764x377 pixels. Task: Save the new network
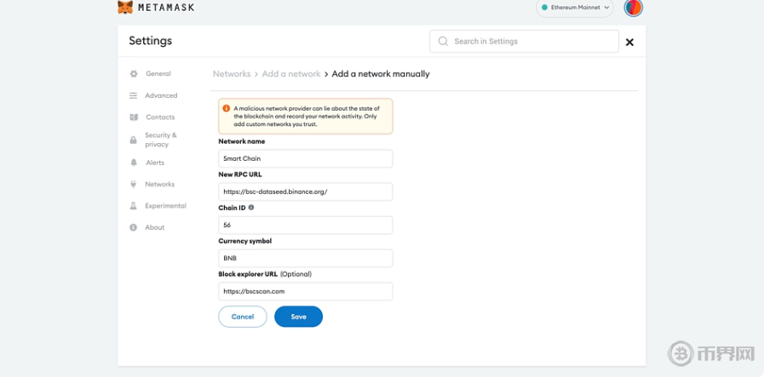pos(298,317)
